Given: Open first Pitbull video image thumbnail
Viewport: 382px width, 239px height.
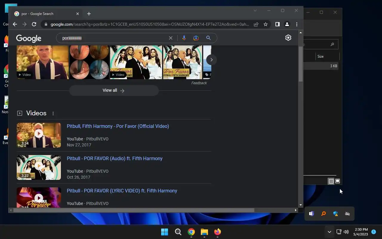Looking at the screenshot, I should (x=43, y=62).
